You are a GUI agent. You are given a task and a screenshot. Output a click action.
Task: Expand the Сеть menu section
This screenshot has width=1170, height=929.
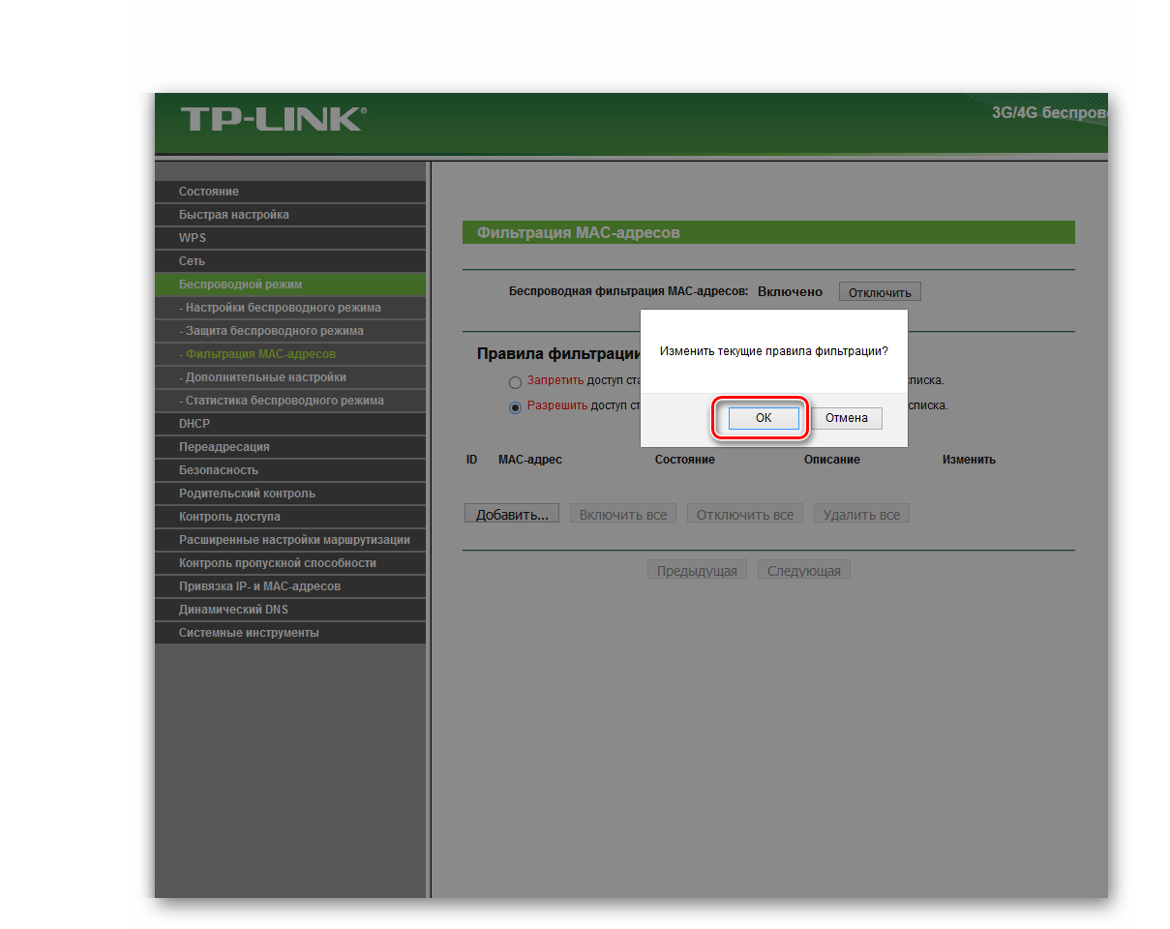192,261
